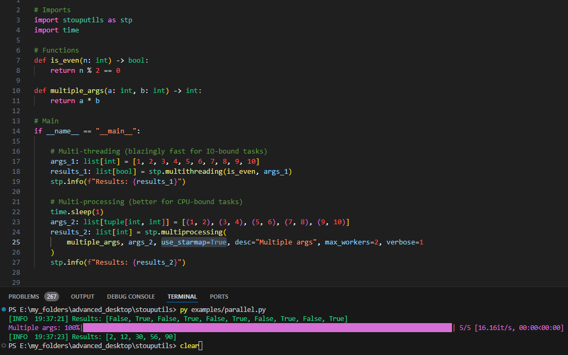The width and height of the screenshot is (568, 355).
Task: Click the desc="Multiple args" argument
Action: point(276,242)
